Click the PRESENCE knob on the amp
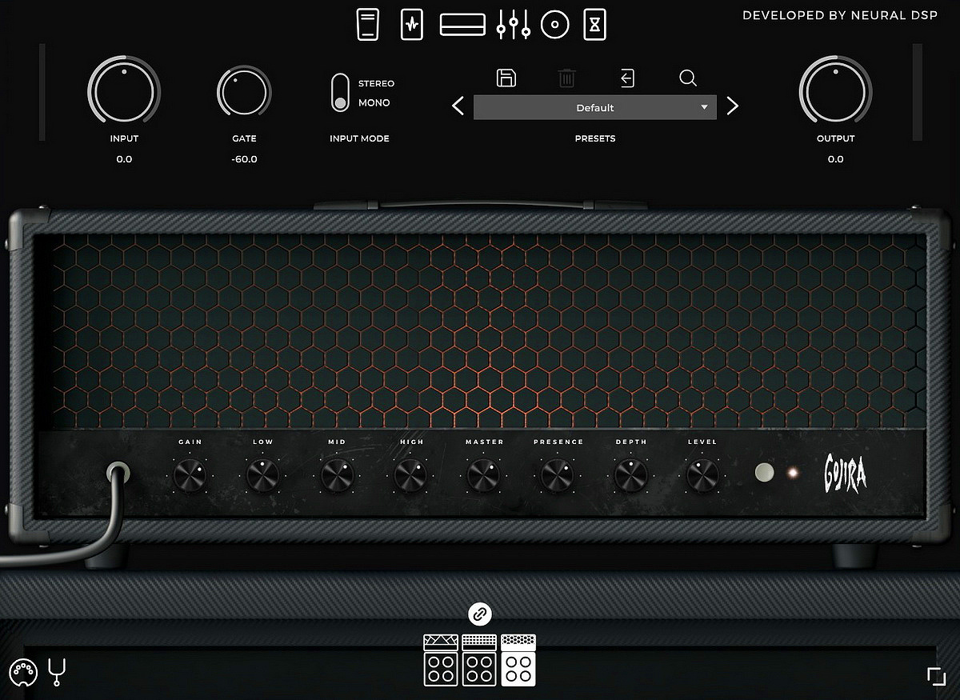The height and width of the screenshot is (700, 960). (x=558, y=476)
